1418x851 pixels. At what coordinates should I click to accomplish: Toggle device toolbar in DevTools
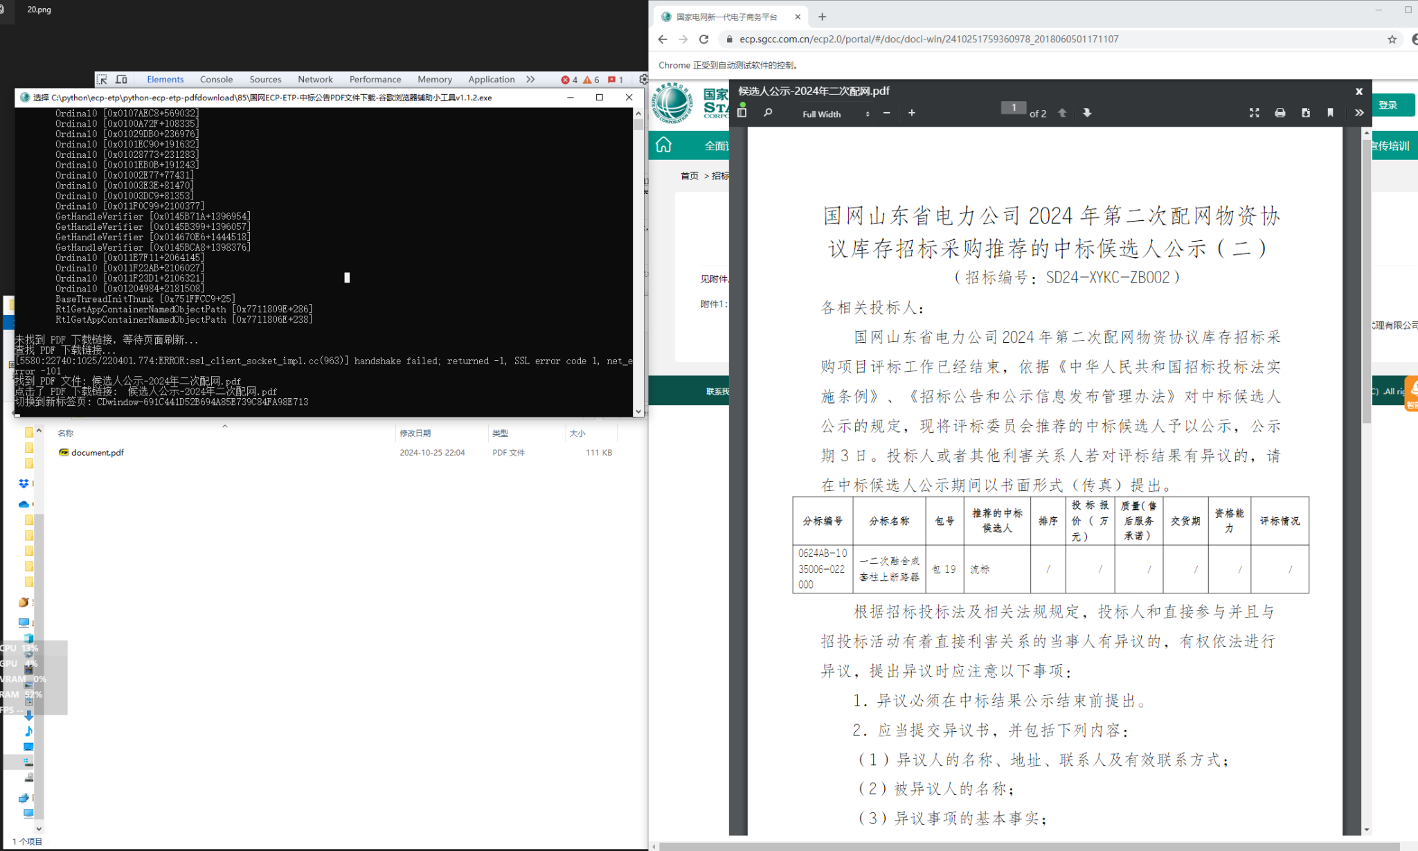click(x=121, y=79)
